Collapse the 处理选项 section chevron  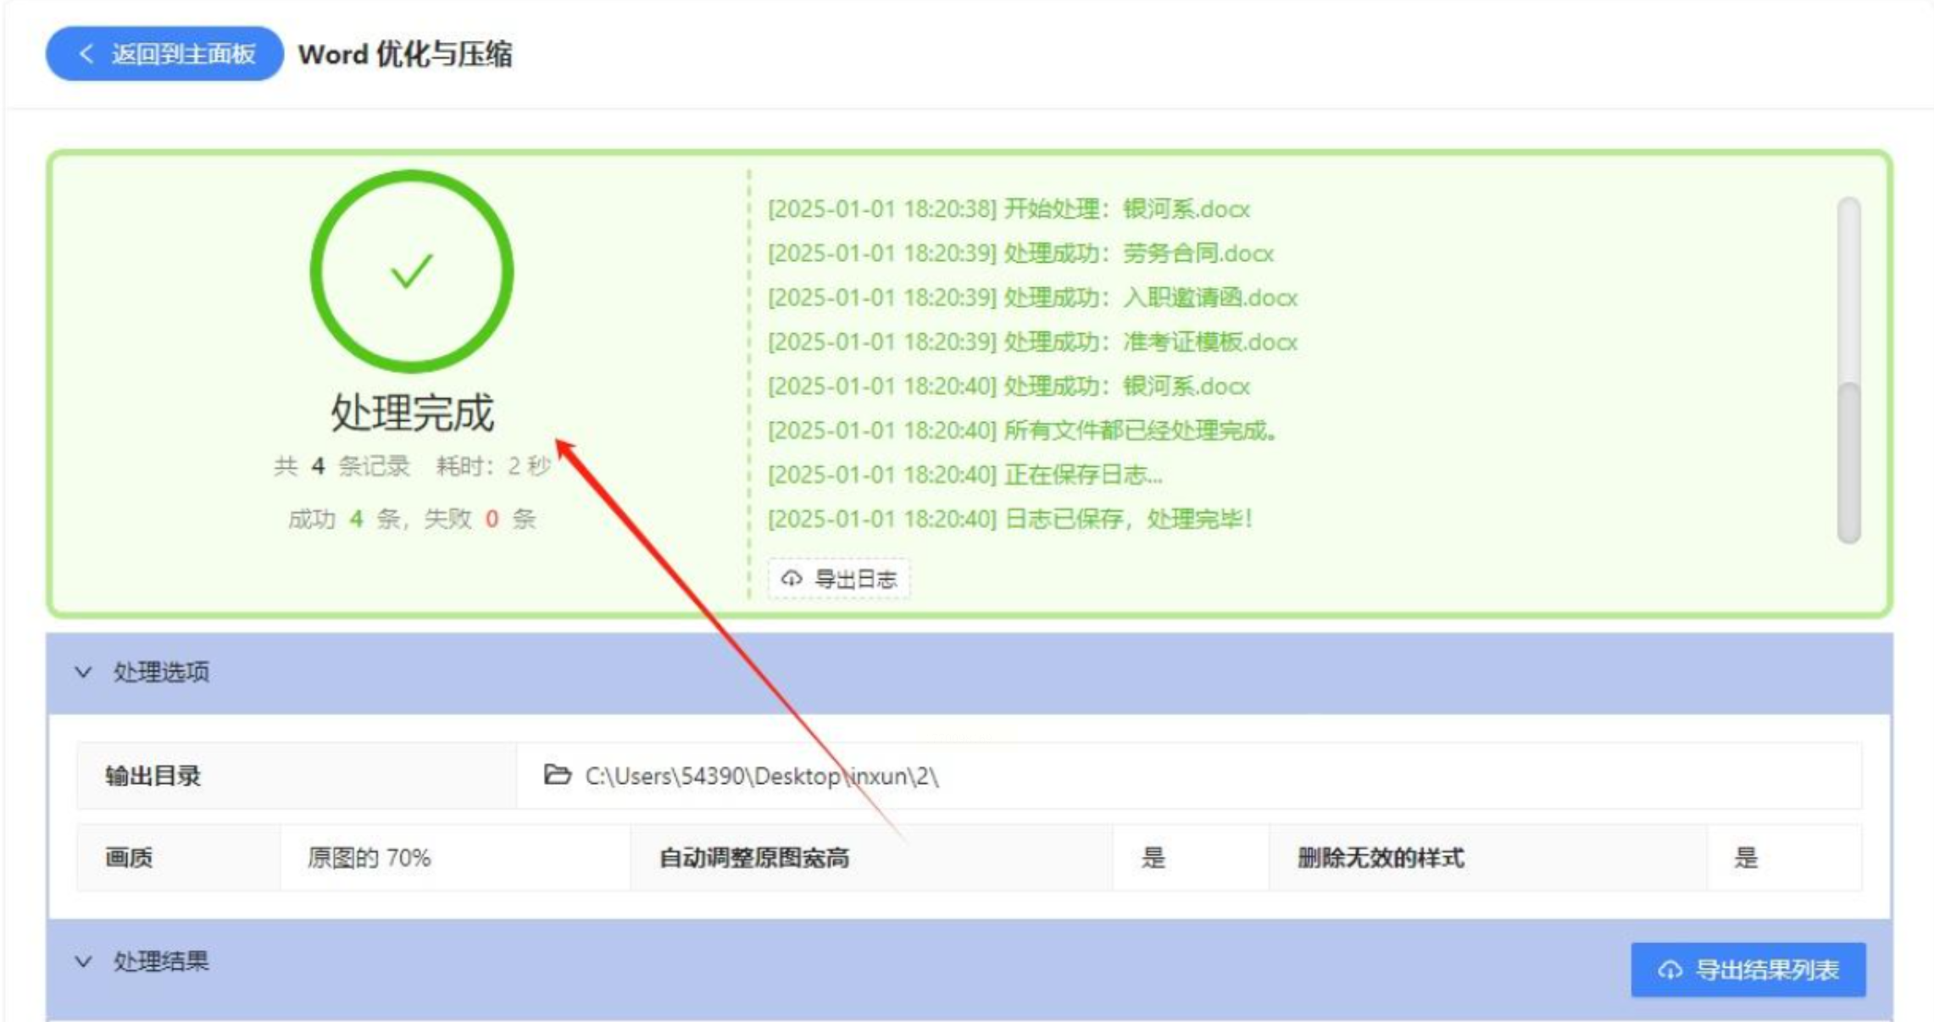83,672
